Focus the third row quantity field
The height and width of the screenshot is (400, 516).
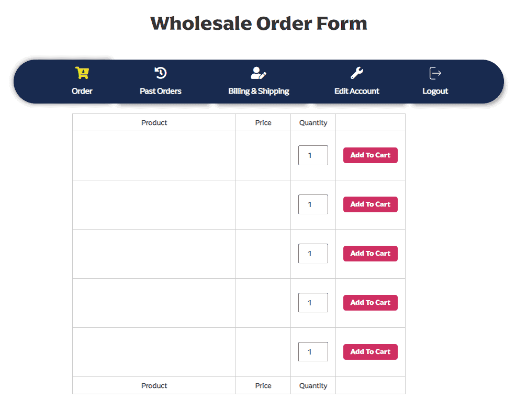point(313,254)
